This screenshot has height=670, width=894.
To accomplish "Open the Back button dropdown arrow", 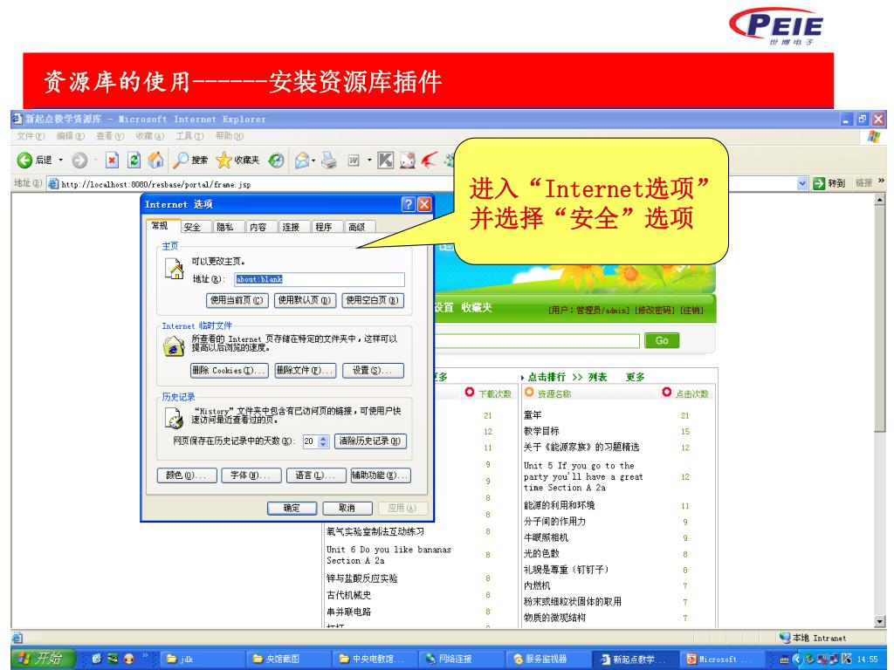I will pos(61,161).
